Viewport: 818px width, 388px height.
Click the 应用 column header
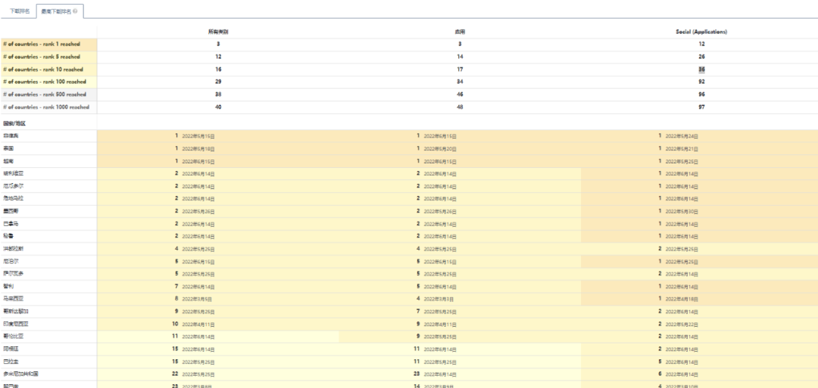[460, 32]
